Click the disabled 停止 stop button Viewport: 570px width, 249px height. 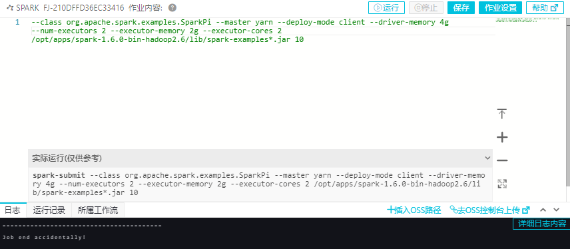[426, 7]
